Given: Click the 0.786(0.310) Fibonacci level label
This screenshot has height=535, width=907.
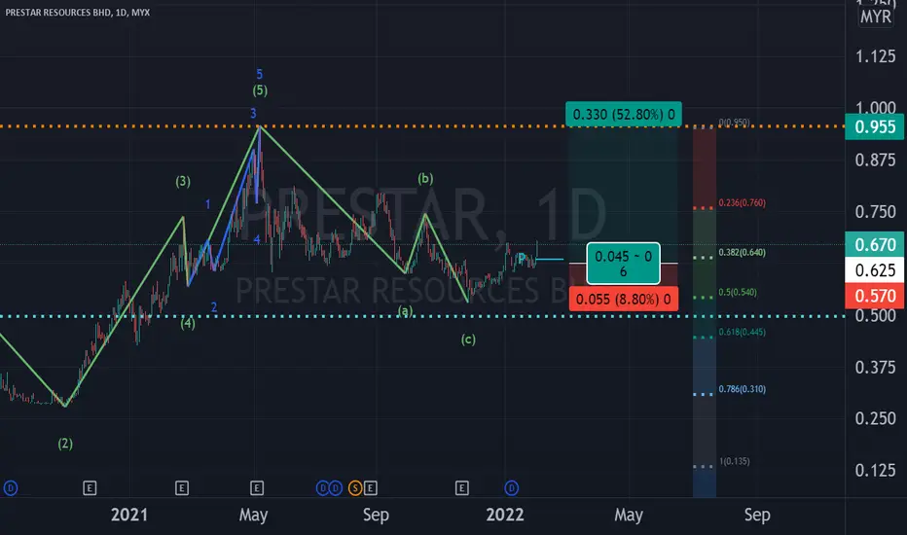Looking at the screenshot, I should pyautogui.click(x=743, y=389).
